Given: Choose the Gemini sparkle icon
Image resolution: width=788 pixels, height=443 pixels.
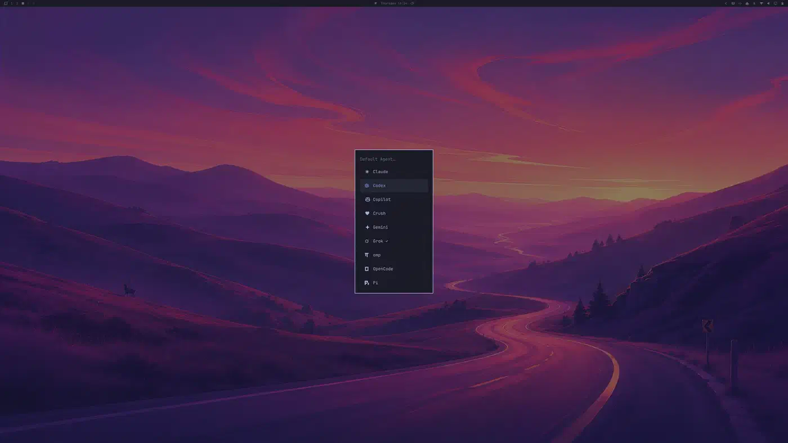Looking at the screenshot, I should click(x=367, y=227).
